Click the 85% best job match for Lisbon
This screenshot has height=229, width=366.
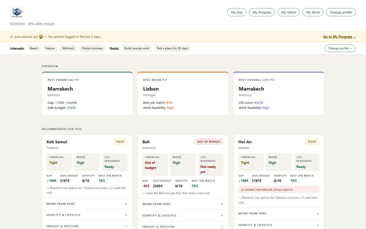coord(170,103)
